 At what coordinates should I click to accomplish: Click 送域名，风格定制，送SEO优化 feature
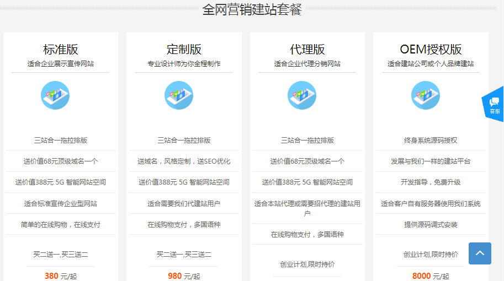point(184,161)
